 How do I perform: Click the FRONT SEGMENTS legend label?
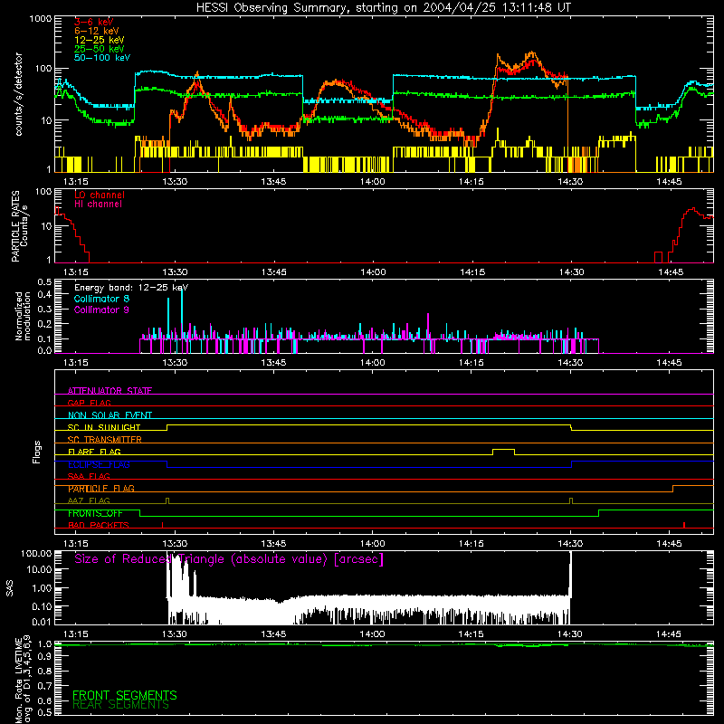pyautogui.click(x=125, y=695)
